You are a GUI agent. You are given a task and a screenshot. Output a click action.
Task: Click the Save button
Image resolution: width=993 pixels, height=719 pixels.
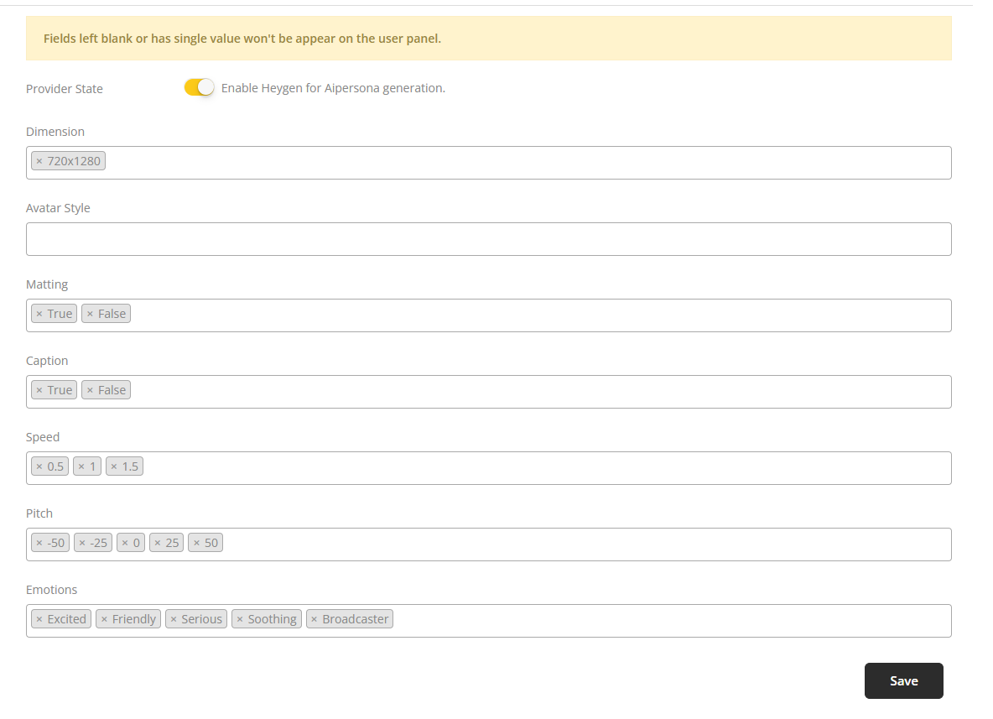coord(903,680)
